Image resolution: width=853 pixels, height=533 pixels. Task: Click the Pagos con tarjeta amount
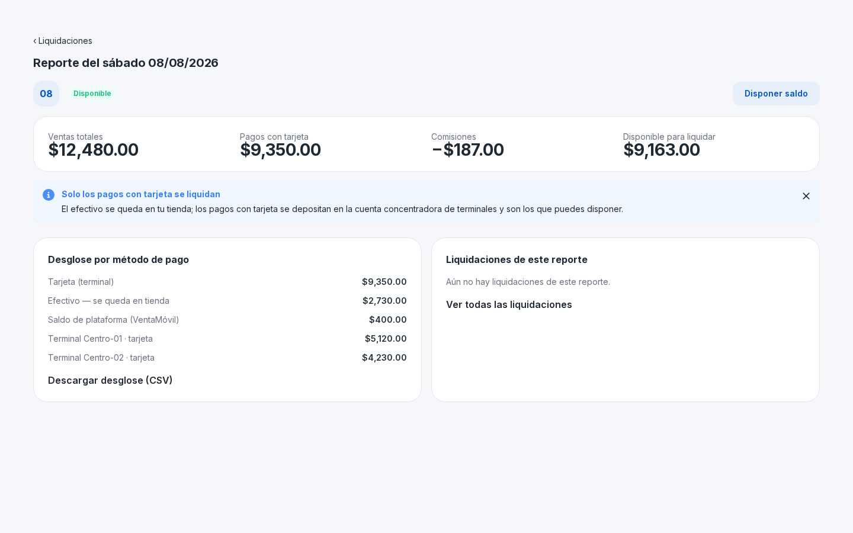280,150
